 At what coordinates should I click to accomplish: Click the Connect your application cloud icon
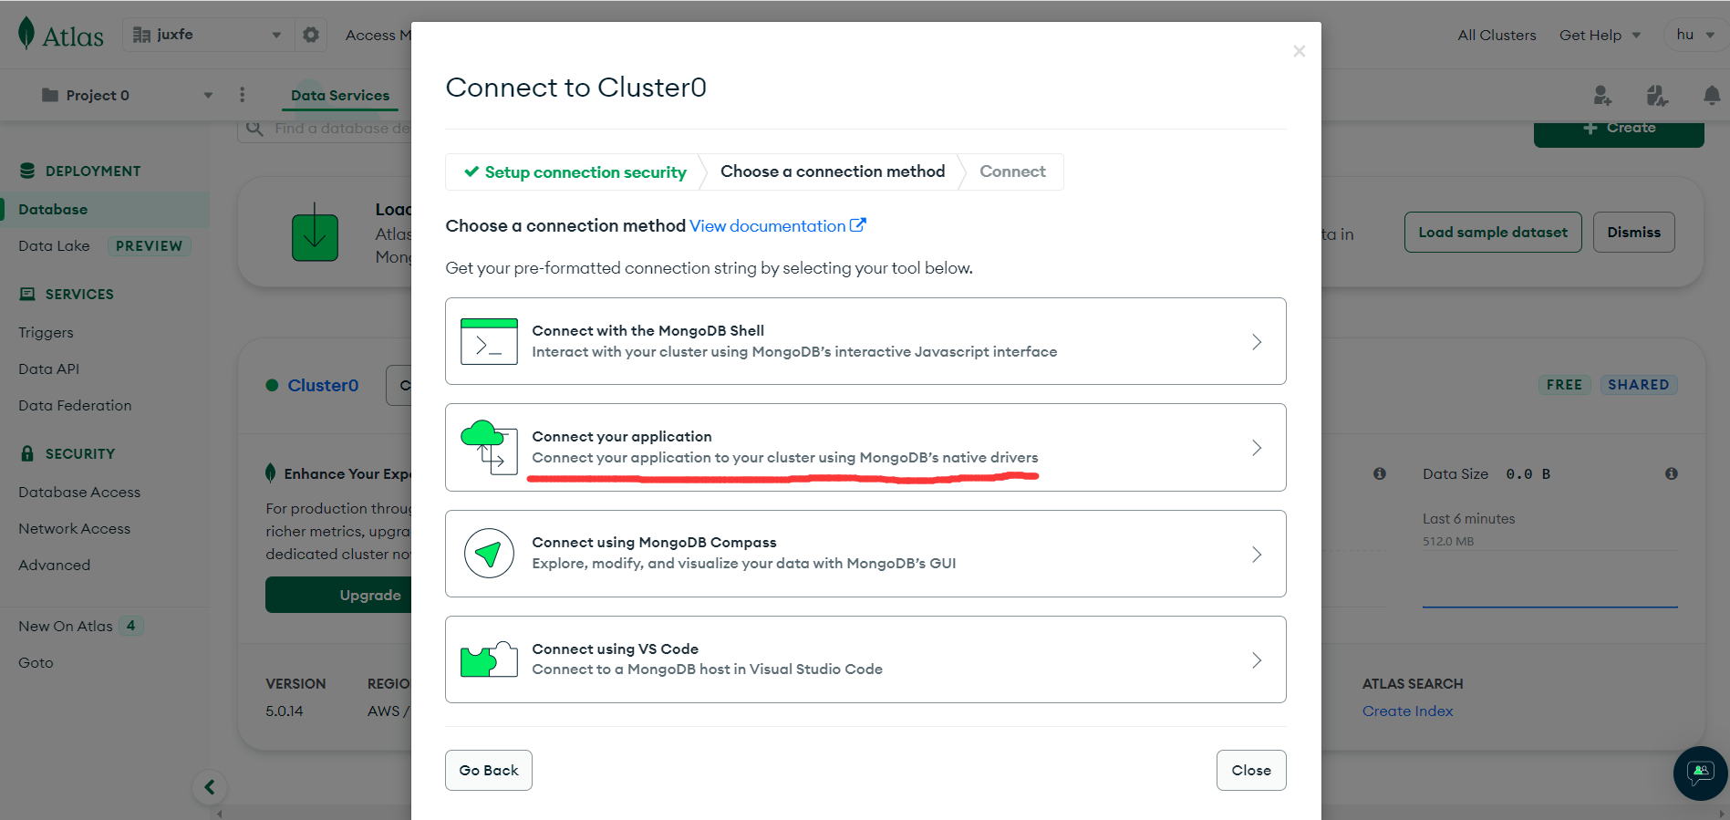(x=489, y=447)
